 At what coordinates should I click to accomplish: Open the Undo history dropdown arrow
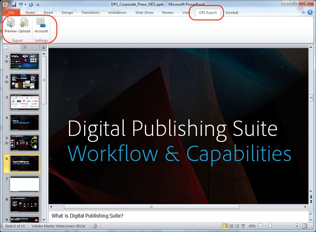26,4
